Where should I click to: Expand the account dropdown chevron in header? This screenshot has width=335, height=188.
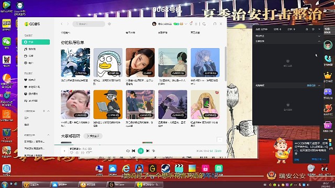tap(186, 24)
